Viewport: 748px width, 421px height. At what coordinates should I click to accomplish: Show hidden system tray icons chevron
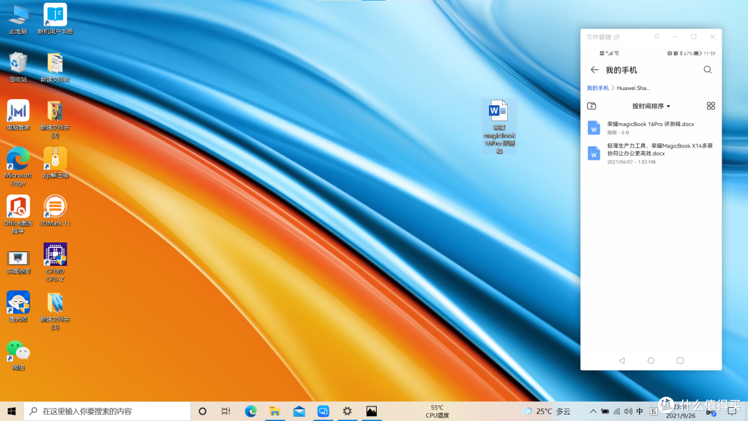click(x=593, y=411)
